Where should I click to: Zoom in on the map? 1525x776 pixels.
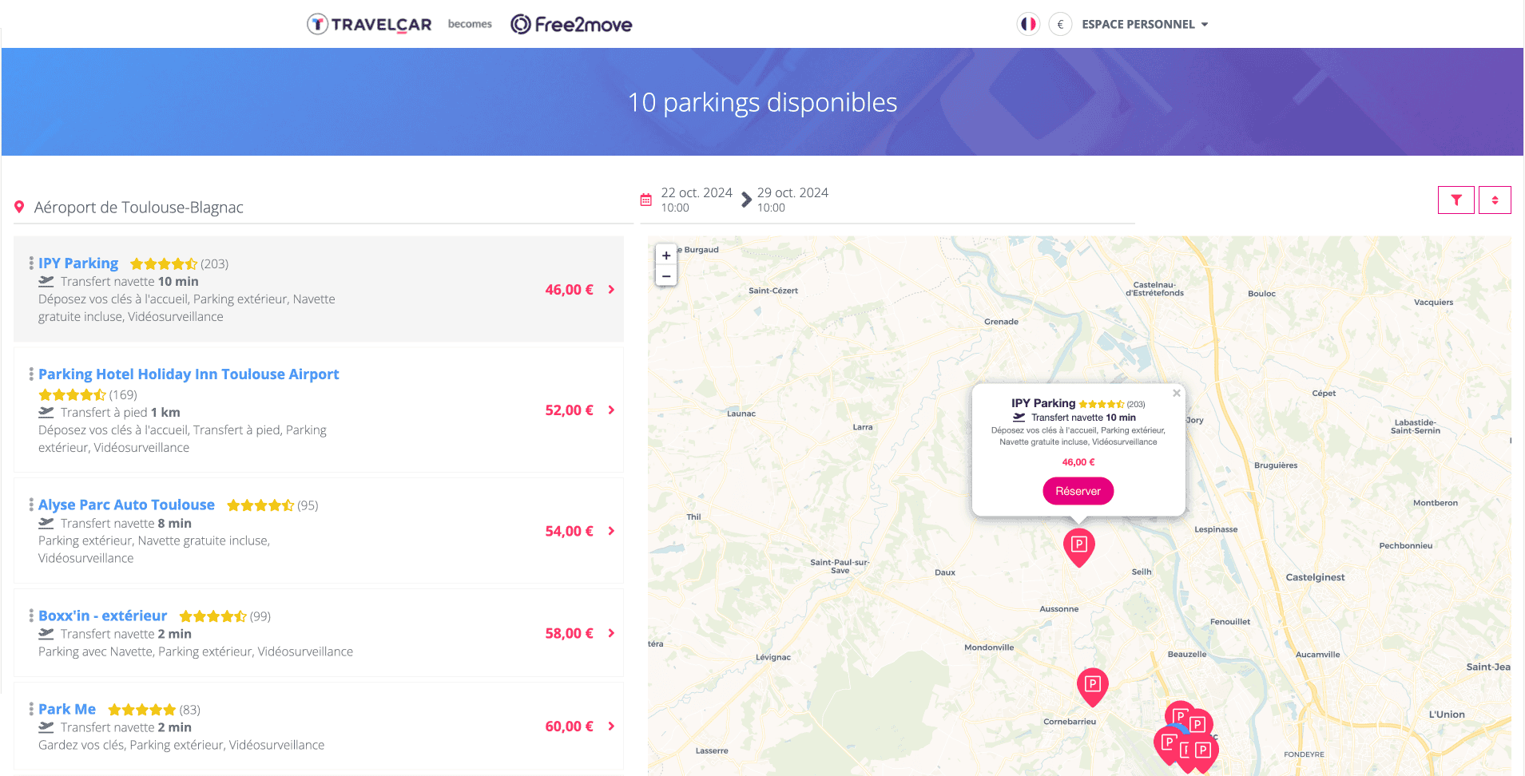coord(666,255)
